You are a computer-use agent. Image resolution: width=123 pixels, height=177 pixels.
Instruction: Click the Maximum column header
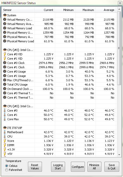pyautogui.click(x=85, y=10)
